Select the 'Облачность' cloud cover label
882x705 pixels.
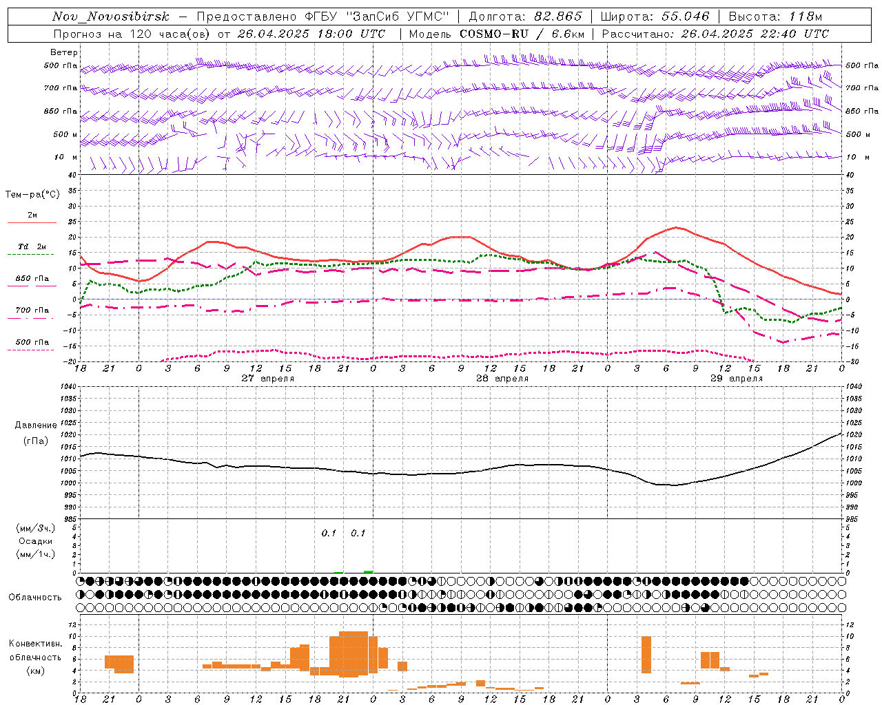[x=35, y=598]
